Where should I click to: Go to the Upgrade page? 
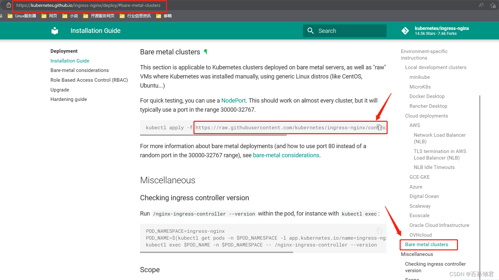click(60, 90)
